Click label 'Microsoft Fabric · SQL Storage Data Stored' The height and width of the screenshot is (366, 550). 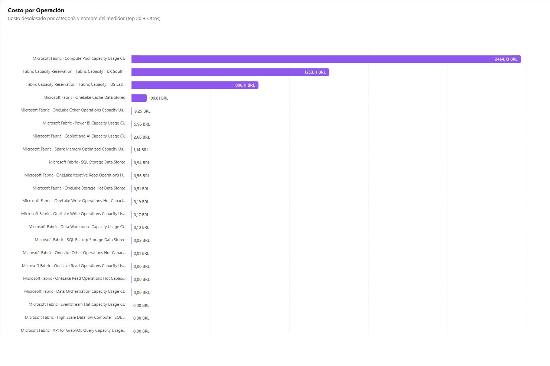coord(87,162)
